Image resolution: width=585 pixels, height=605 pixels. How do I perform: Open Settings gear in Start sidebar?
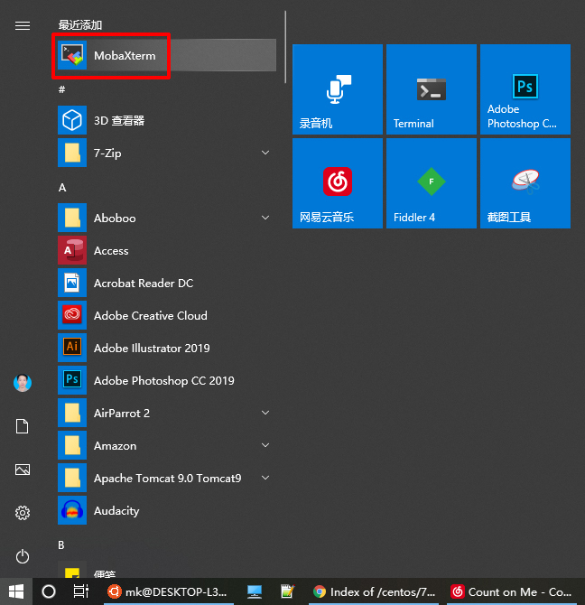point(23,513)
